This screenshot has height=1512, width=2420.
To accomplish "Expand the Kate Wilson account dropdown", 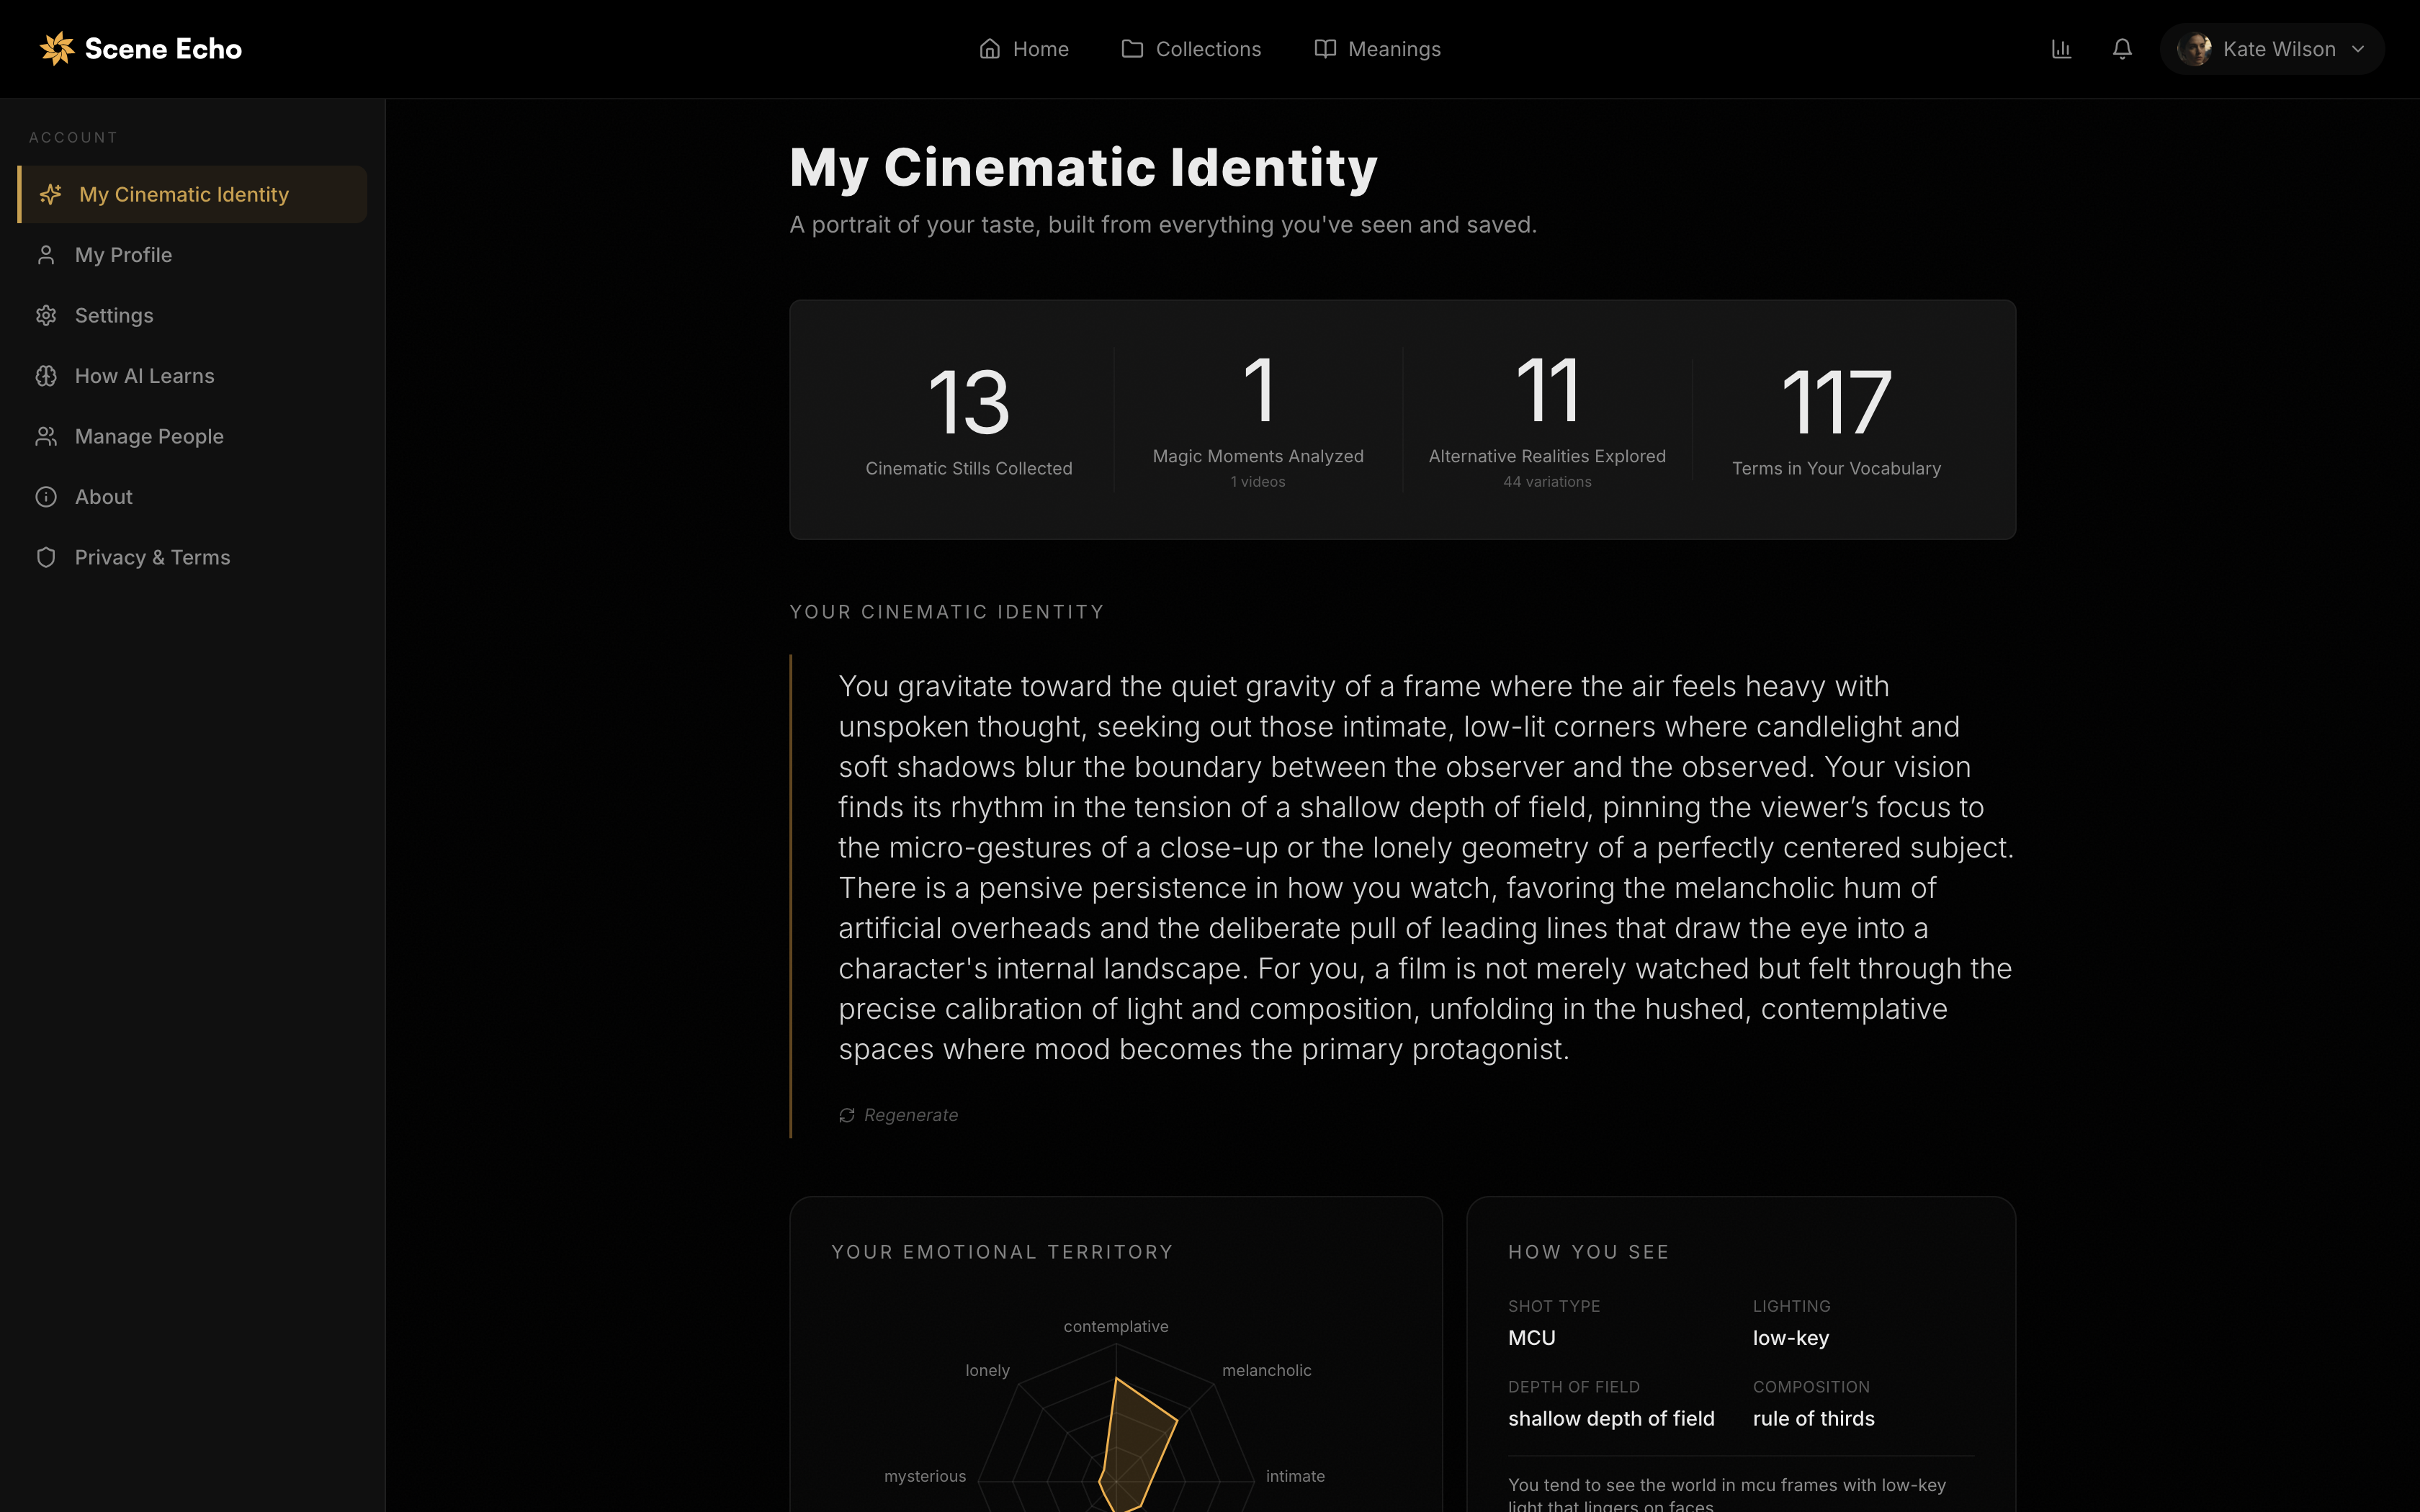I will tap(2278, 49).
